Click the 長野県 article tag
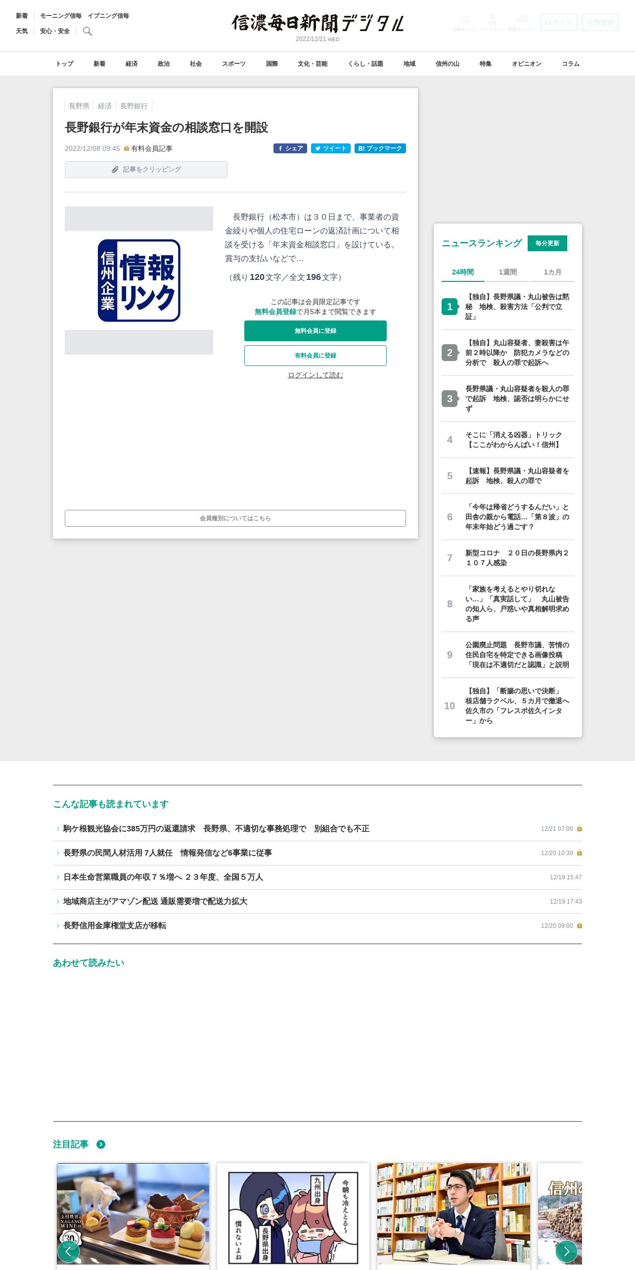635x1270 pixels. [79, 106]
